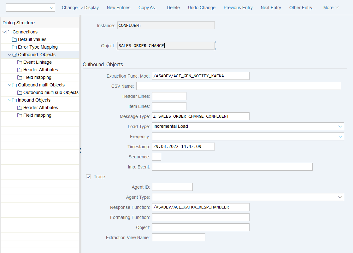Viewport: 353px width, 253px height.
Task: Click the Dialog Structure panel header
Action: pos(40,23)
